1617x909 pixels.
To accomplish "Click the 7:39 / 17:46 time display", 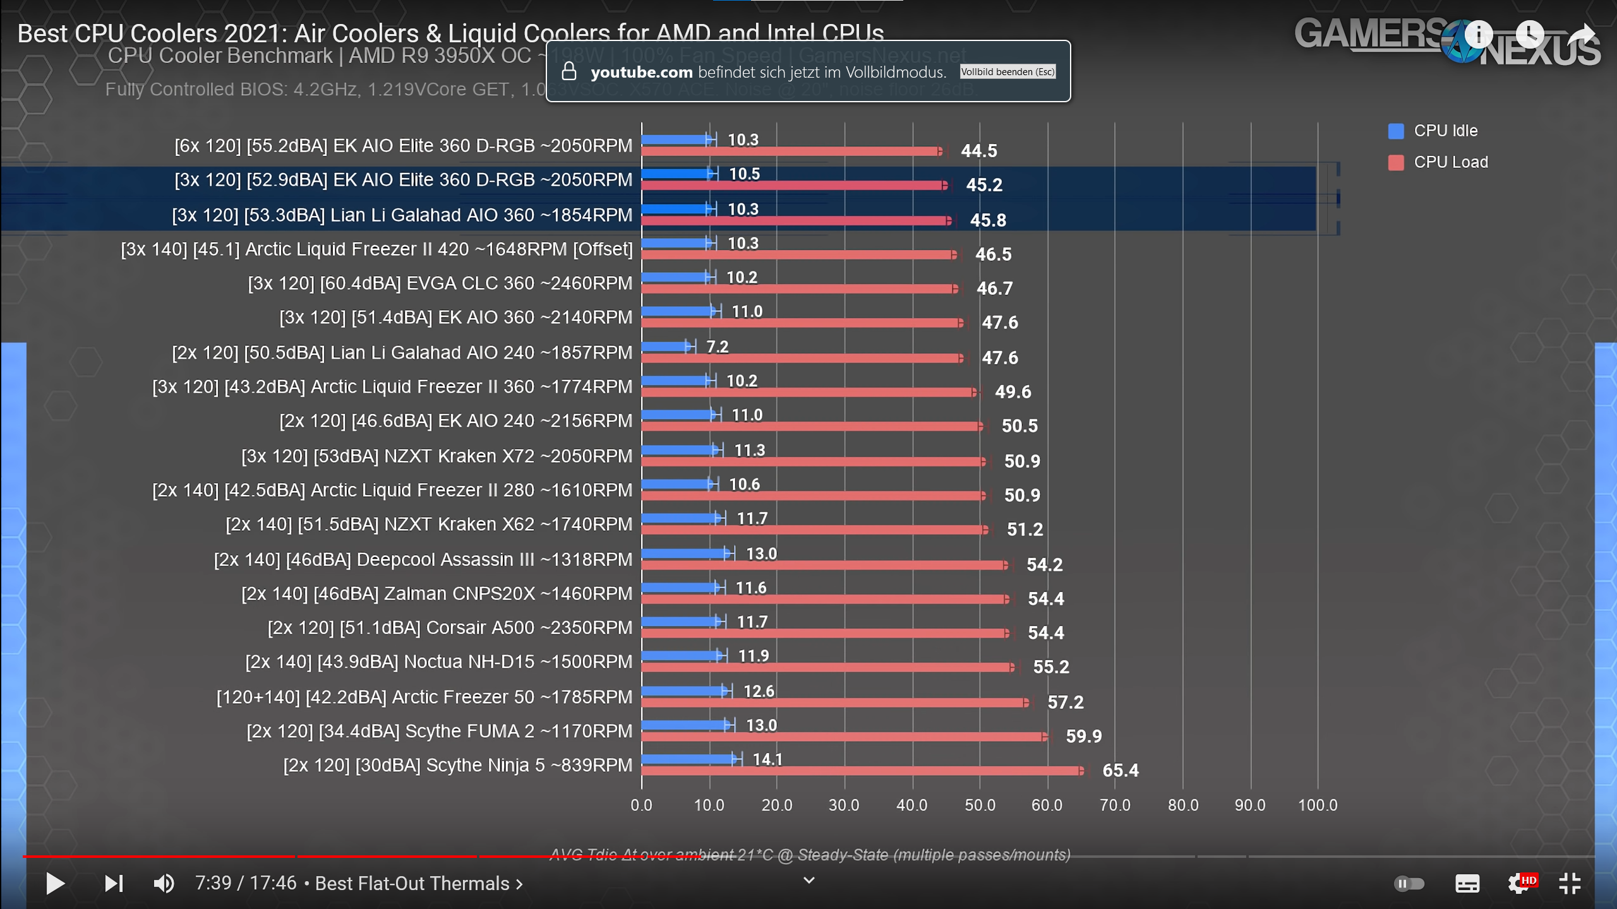I will [x=245, y=883].
